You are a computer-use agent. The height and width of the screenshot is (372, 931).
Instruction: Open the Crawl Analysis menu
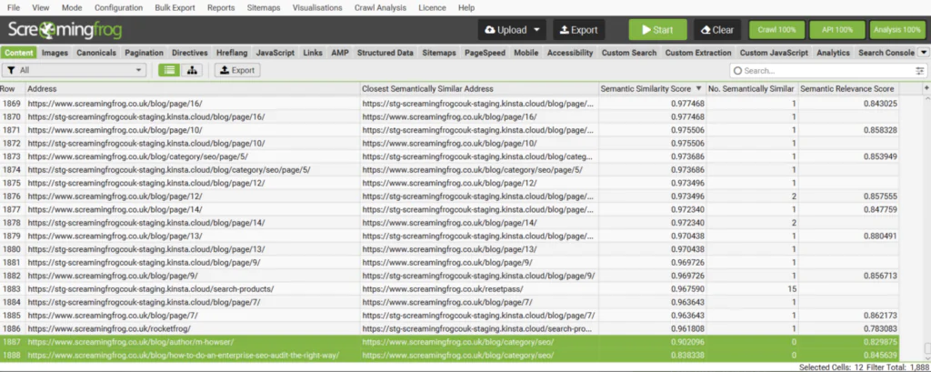point(381,7)
